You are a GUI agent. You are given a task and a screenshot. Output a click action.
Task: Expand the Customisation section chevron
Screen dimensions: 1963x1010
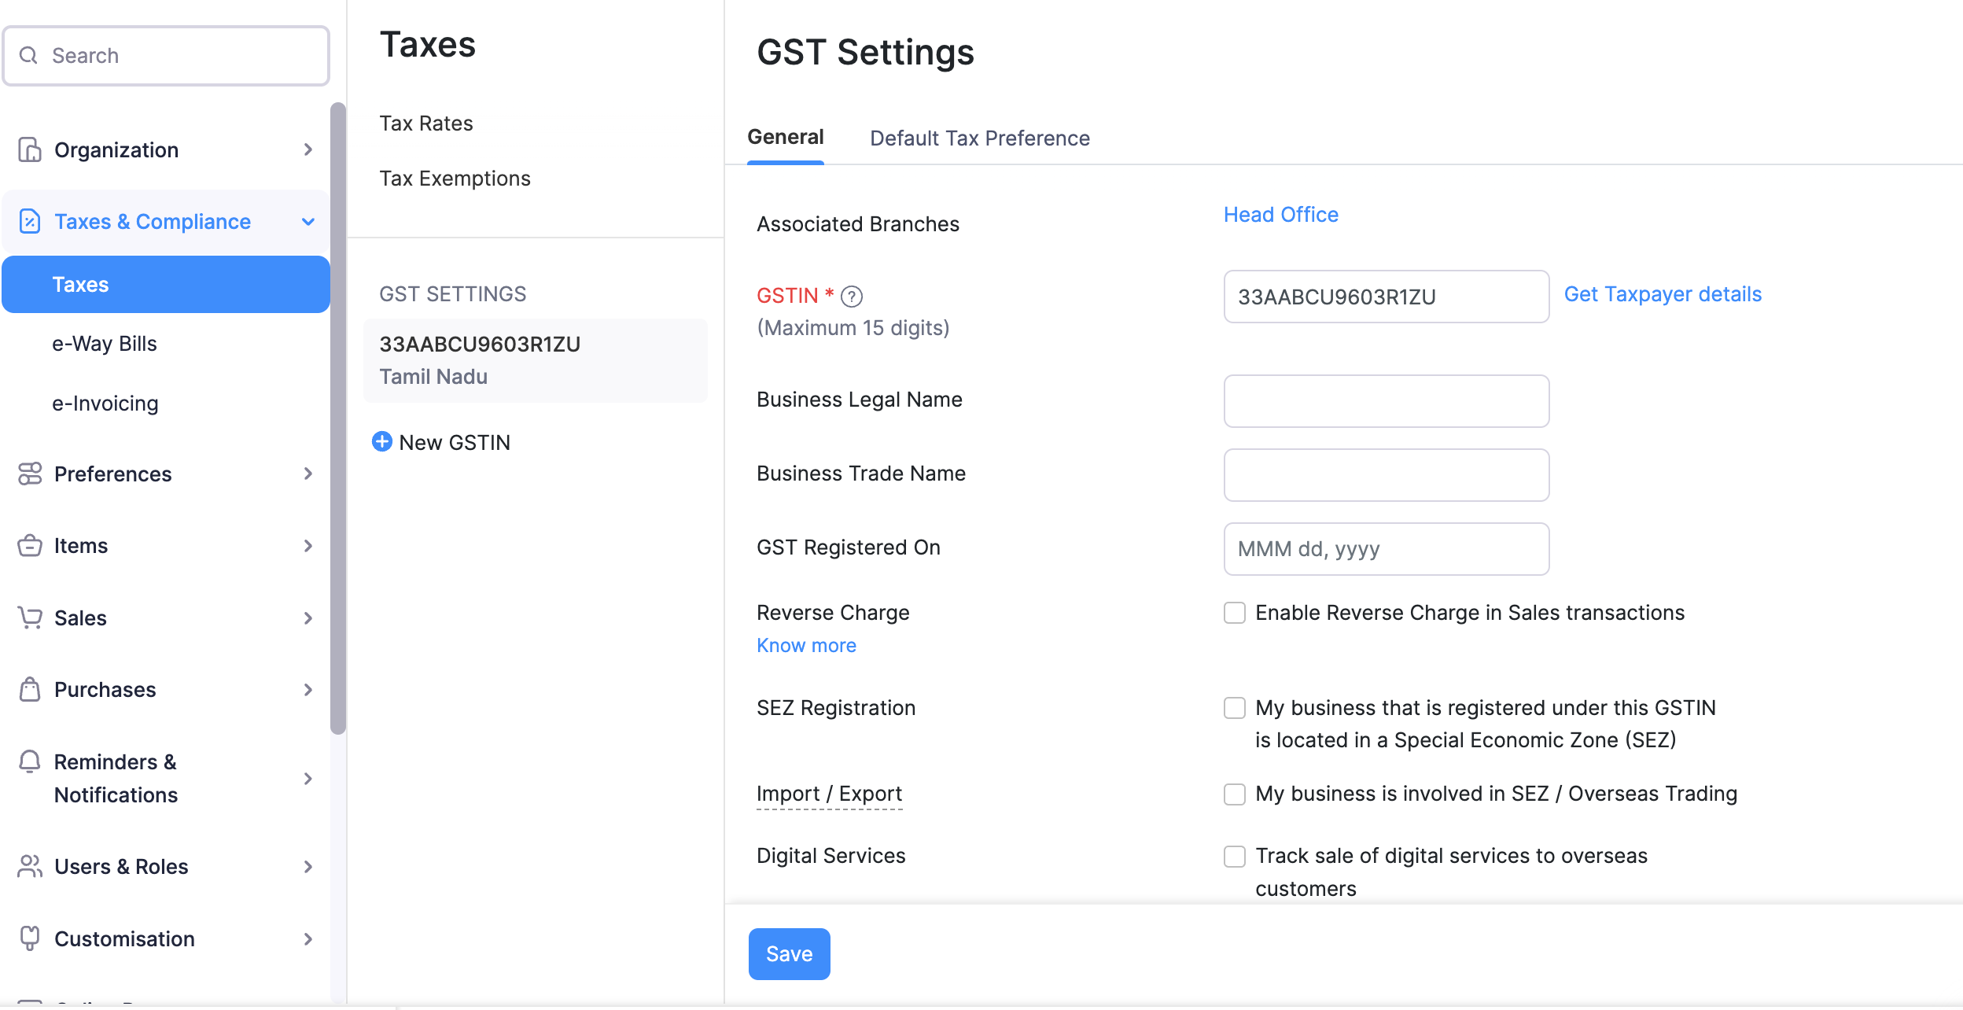click(x=308, y=939)
